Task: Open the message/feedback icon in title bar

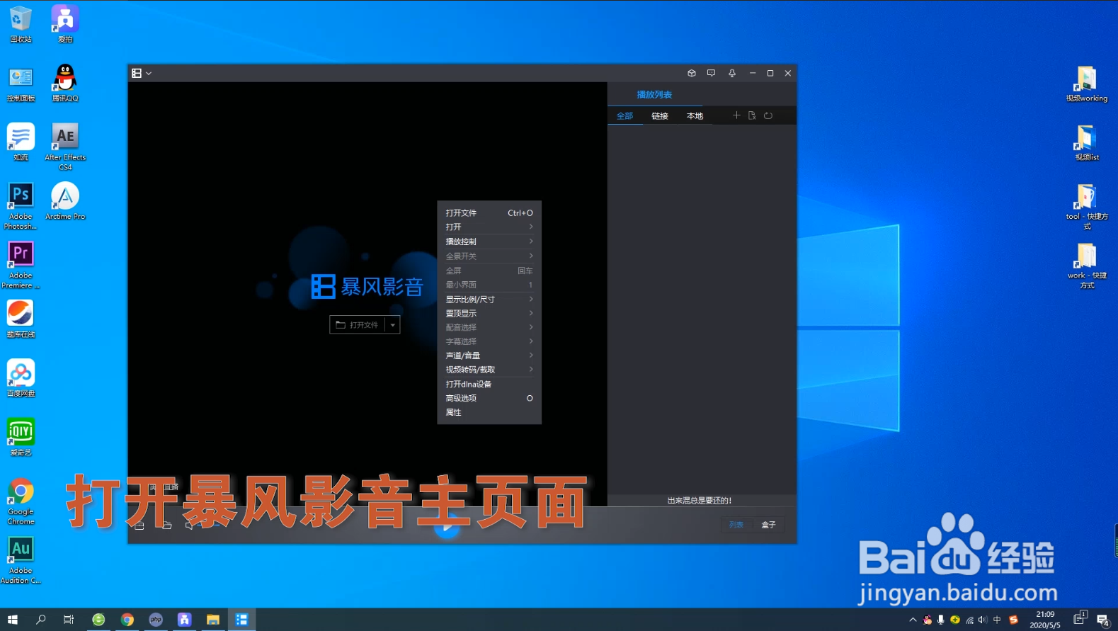Action: [x=712, y=73]
